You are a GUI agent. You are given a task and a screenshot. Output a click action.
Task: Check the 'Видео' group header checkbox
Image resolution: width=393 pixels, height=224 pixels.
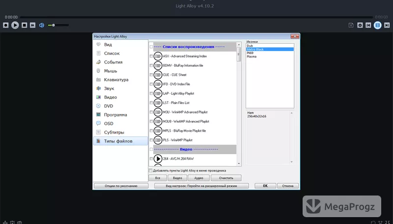point(151,149)
